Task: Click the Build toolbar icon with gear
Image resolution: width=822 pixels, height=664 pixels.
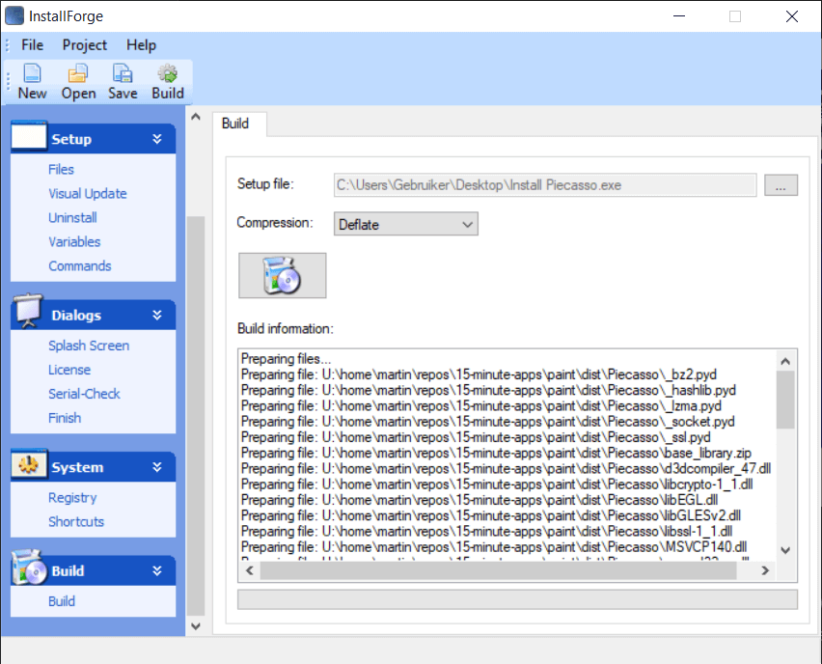Action: (168, 73)
